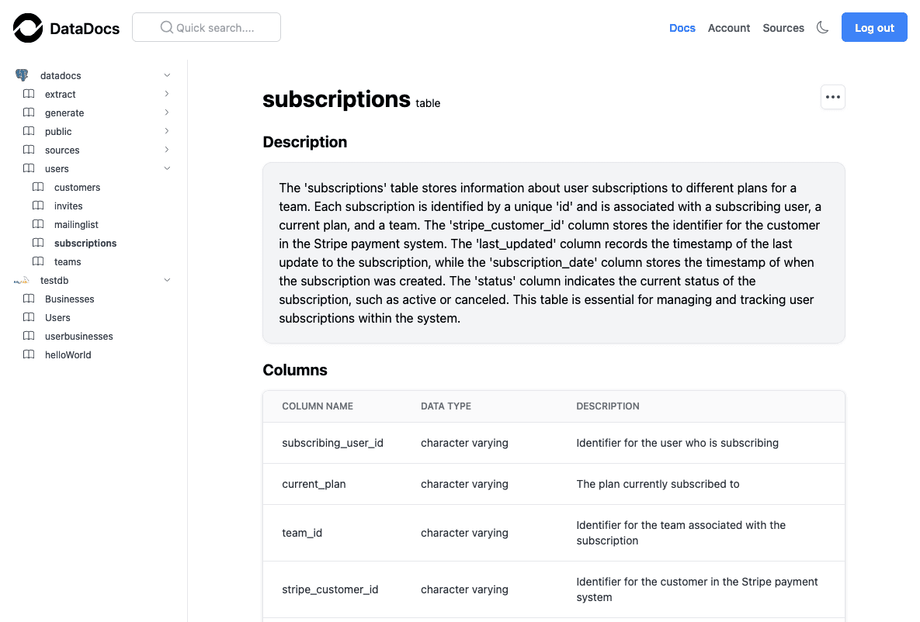Click the MySQL dolphin icon beside testdb

coord(22,280)
